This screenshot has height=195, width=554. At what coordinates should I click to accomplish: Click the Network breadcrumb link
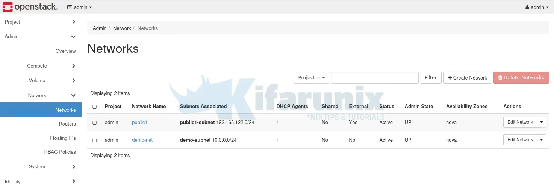[122, 28]
